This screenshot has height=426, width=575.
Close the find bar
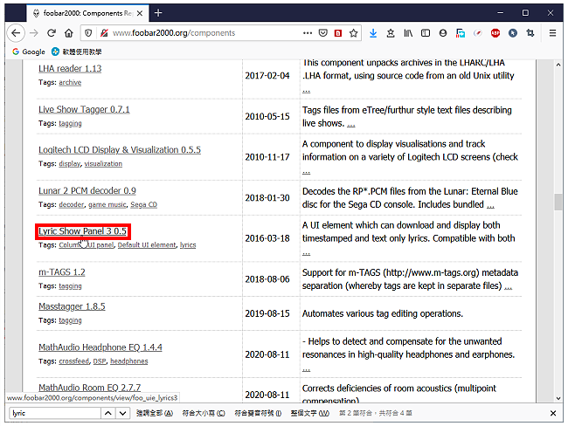553,413
